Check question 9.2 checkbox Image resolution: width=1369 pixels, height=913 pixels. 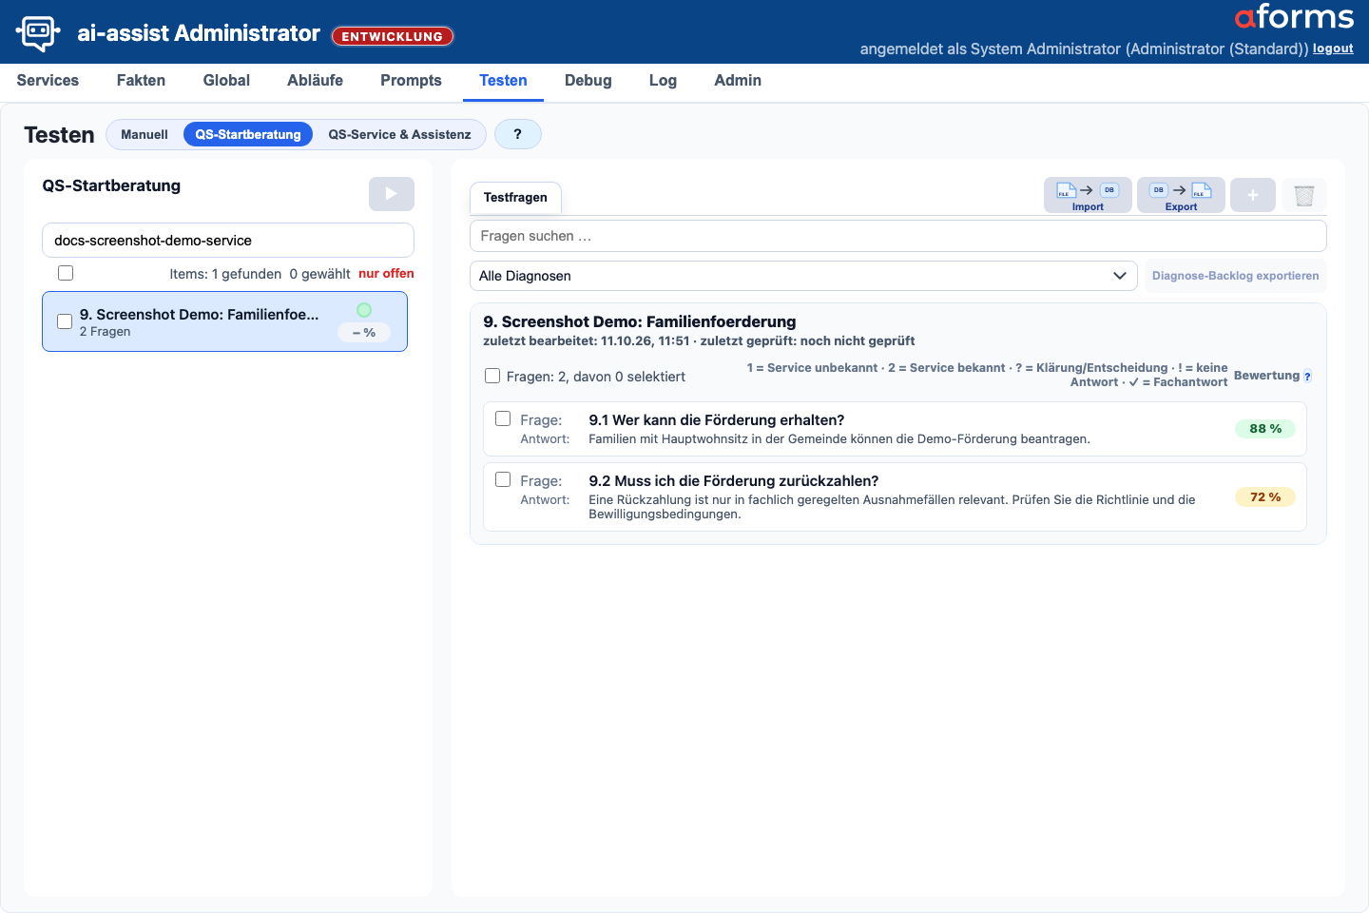[503, 479]
